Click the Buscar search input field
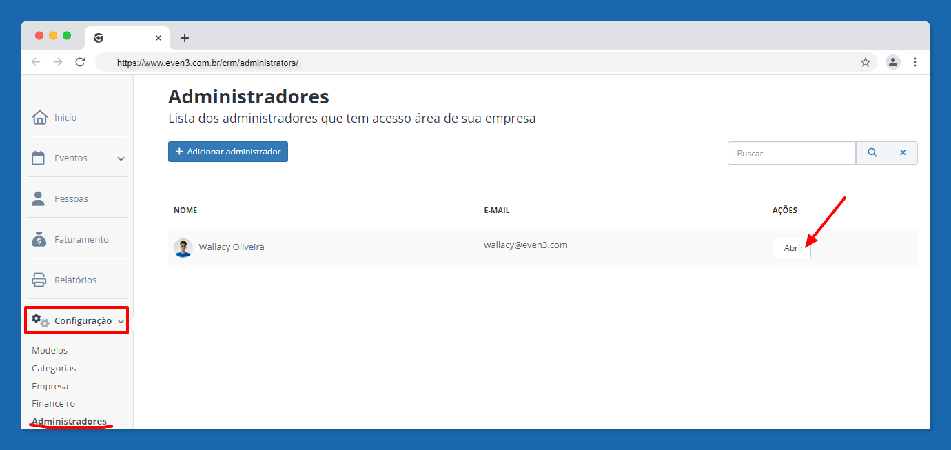This screenshot has height=450, width=951. tap(792, 153)
